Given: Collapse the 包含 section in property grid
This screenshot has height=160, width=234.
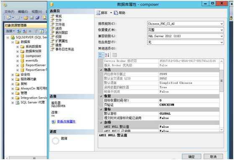Looking at the screenshot, I should point(101,70).
